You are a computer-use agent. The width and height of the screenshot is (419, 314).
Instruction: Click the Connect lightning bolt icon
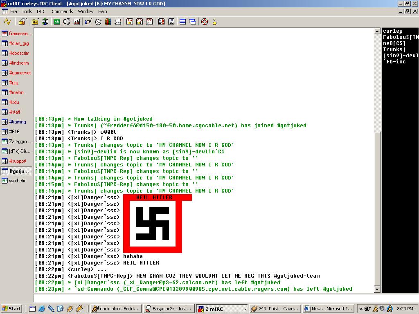tap(7, 22)
